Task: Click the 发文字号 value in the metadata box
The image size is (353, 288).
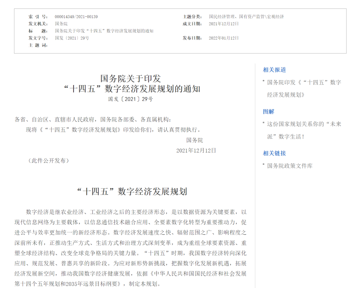Action: [x=72, y=38]
